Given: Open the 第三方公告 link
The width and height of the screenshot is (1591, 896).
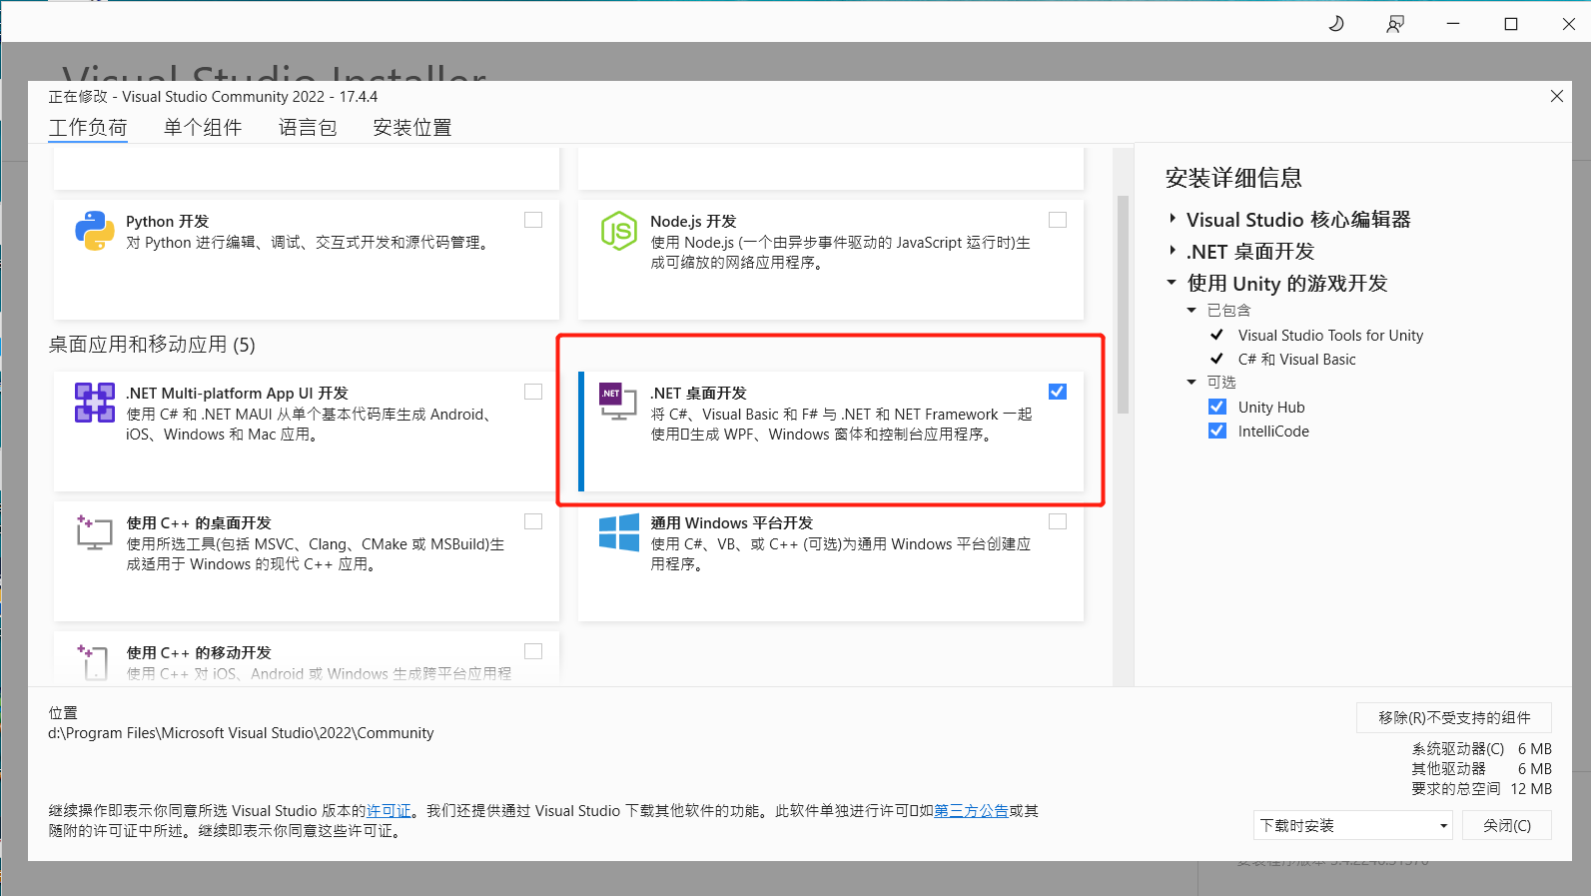Looking at the screenshot, I should pos(971,811).
